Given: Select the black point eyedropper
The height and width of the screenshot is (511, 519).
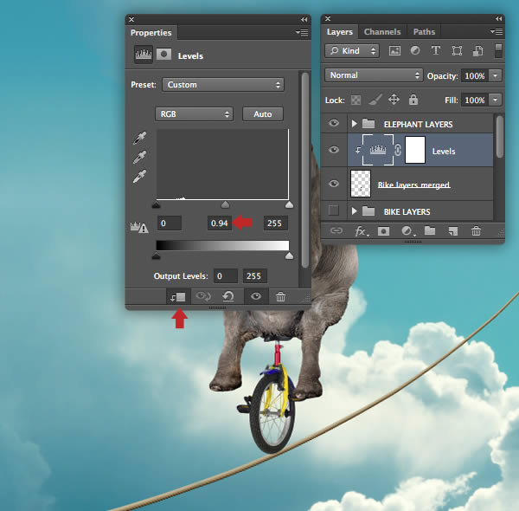Looking at the screenshot, I should click(x=139, y=138).
